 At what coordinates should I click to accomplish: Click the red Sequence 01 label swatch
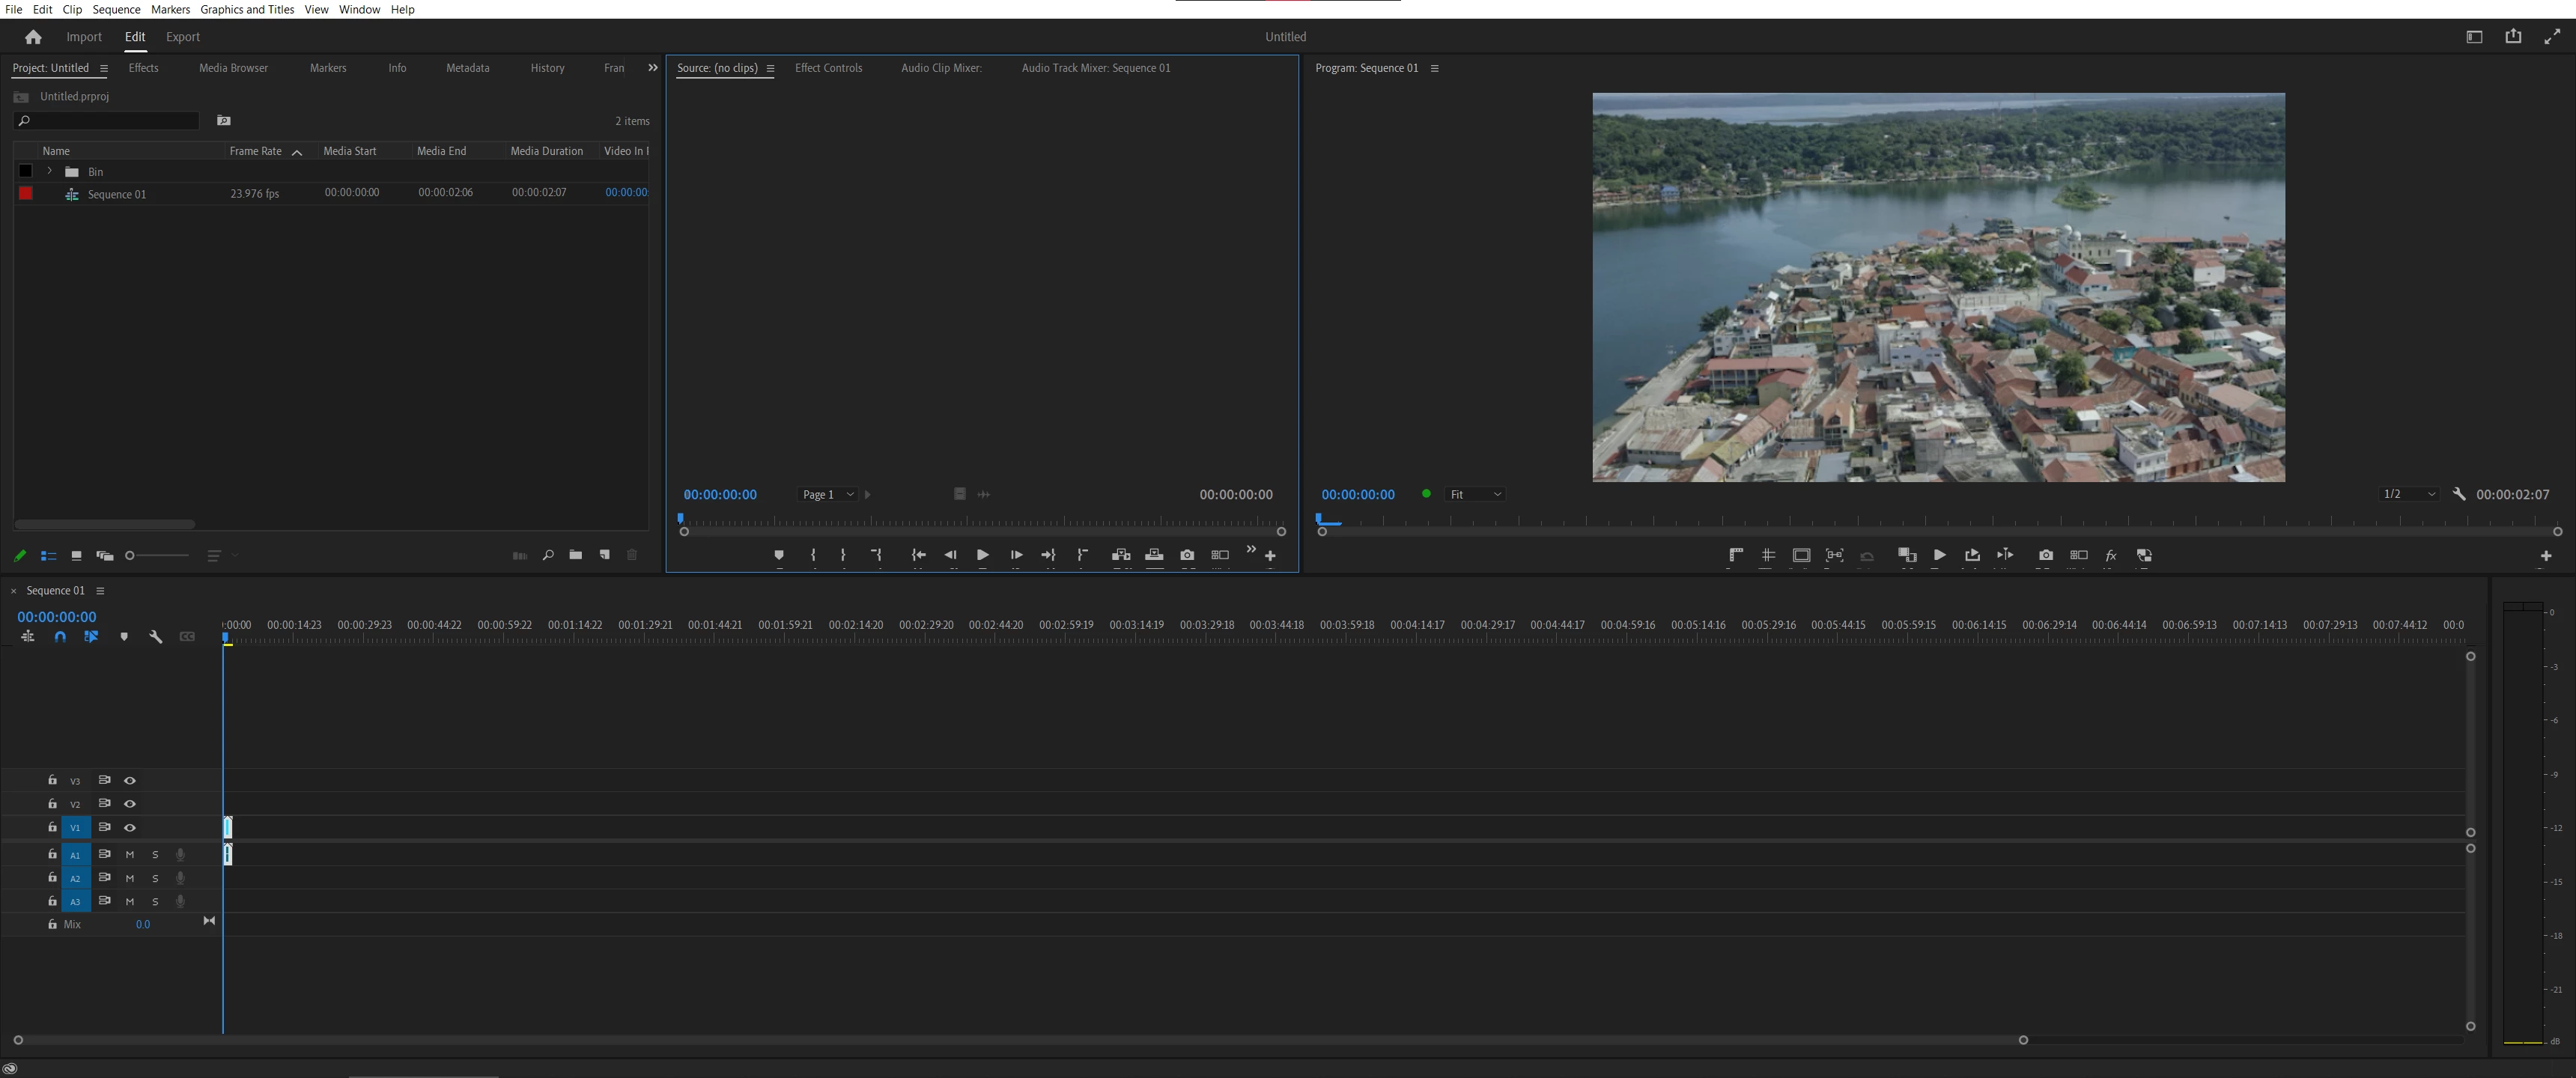(x=26, y=194)
